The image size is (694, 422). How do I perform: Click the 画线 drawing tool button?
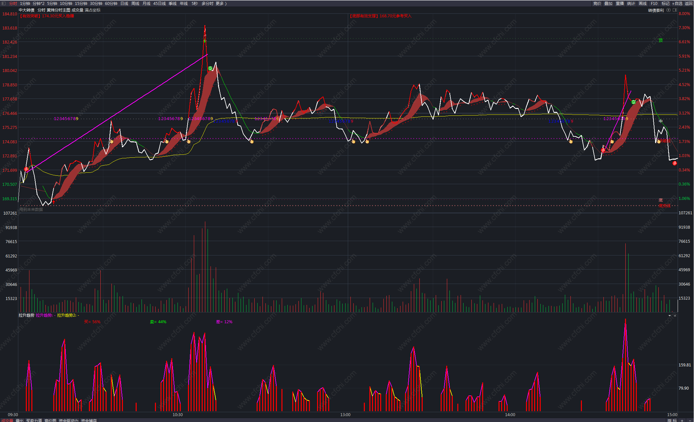[642, 4]
